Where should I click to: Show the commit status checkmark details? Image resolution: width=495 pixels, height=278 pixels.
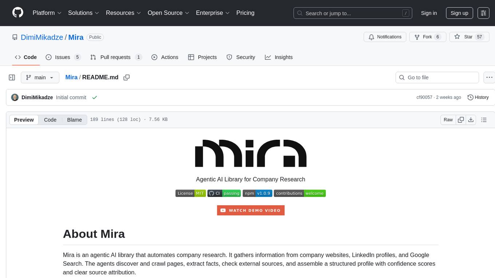pyautogui.click(x=95, y=97)
